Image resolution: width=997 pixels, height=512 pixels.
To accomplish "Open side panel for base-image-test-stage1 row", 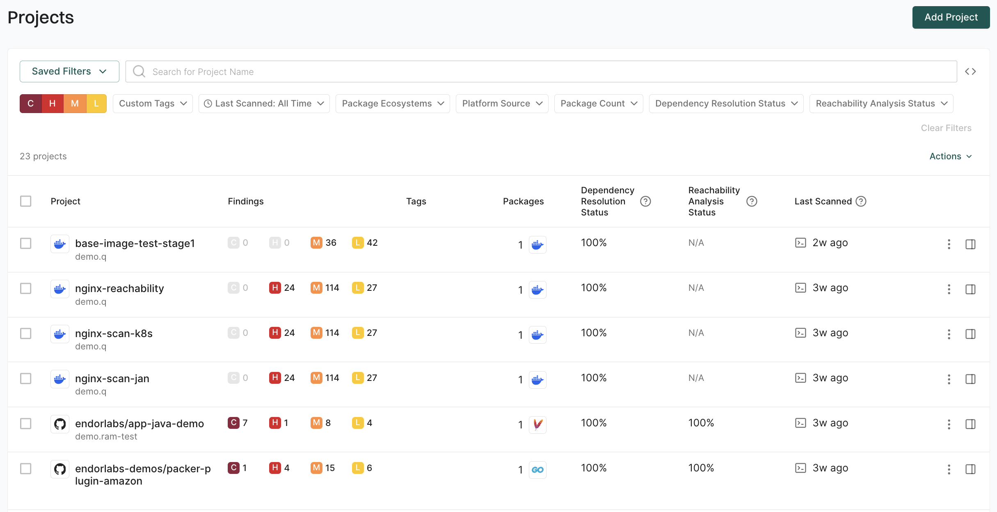I will 970,245.
